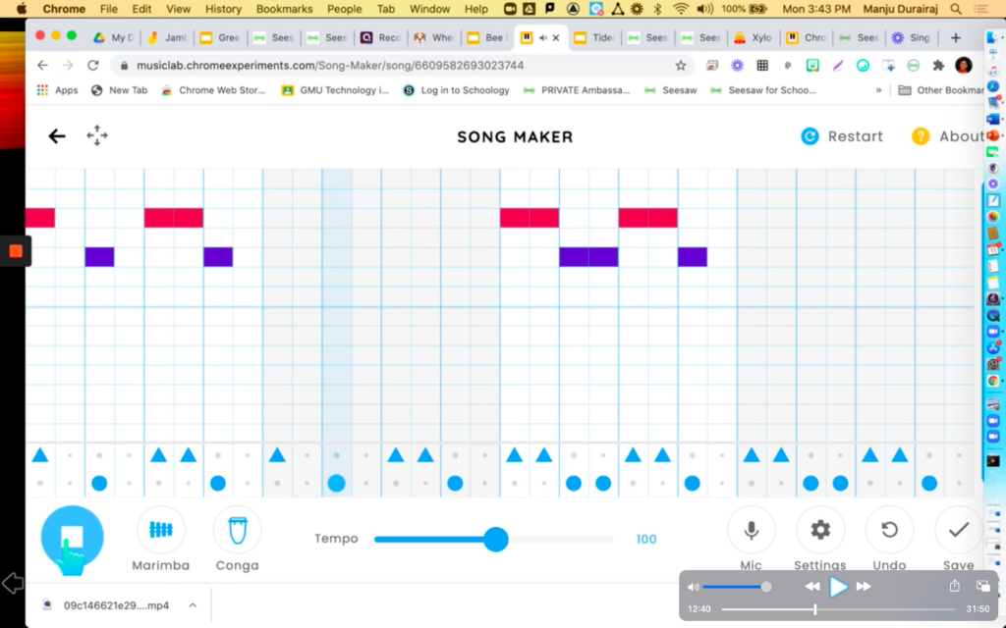
Task: Switch the Marimba instrument icon
Action: (160, 530)
